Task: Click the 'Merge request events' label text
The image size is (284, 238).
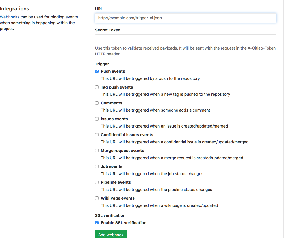Action: coord(122,151)
